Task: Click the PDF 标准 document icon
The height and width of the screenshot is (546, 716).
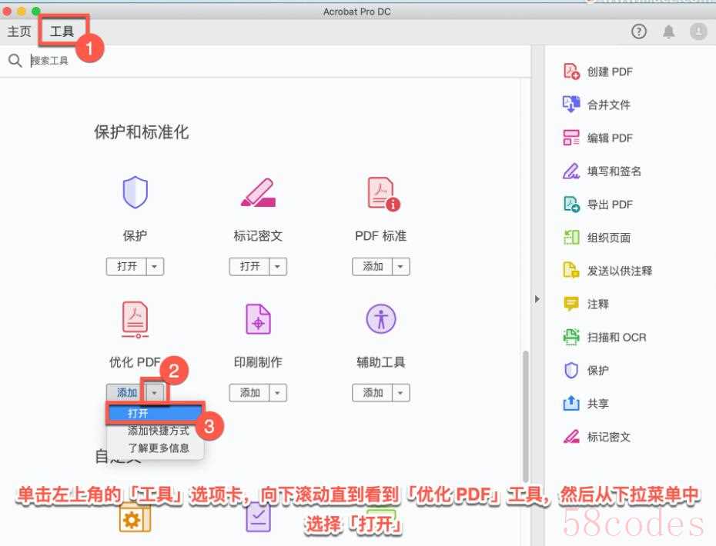Action: (383, 194)
